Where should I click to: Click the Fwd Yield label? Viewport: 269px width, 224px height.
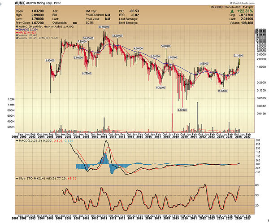[x=92, y=19]
